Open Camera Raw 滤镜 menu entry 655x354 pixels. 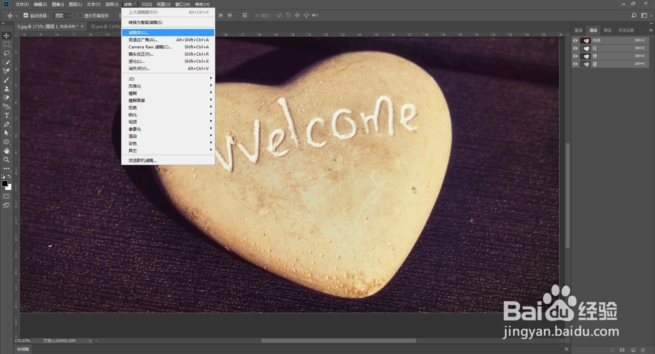click(168, 47)
